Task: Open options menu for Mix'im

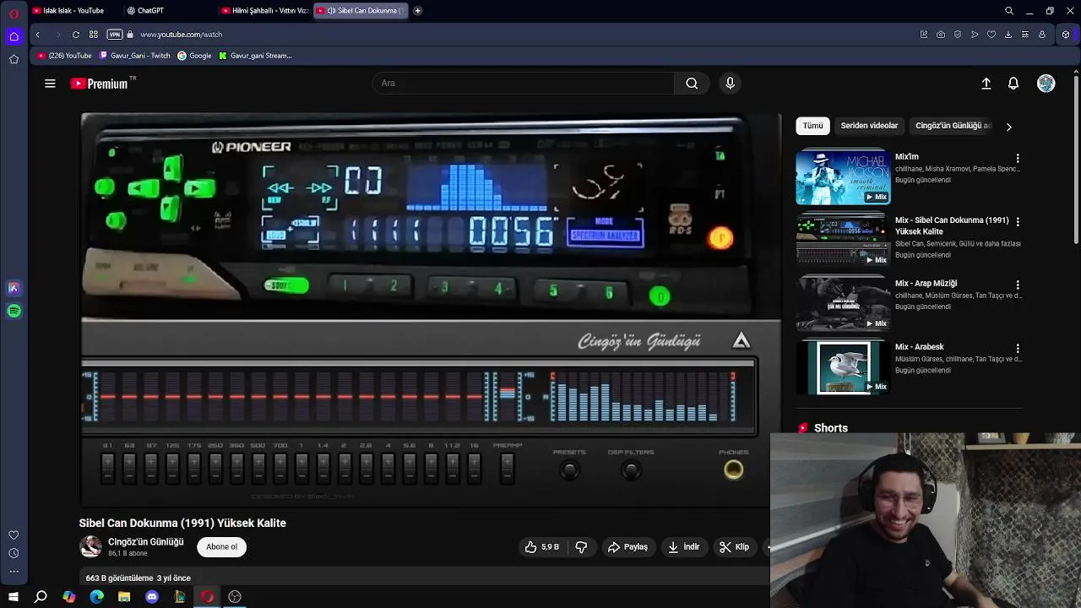Action: pyautogui.click(x=1018, y=158)
